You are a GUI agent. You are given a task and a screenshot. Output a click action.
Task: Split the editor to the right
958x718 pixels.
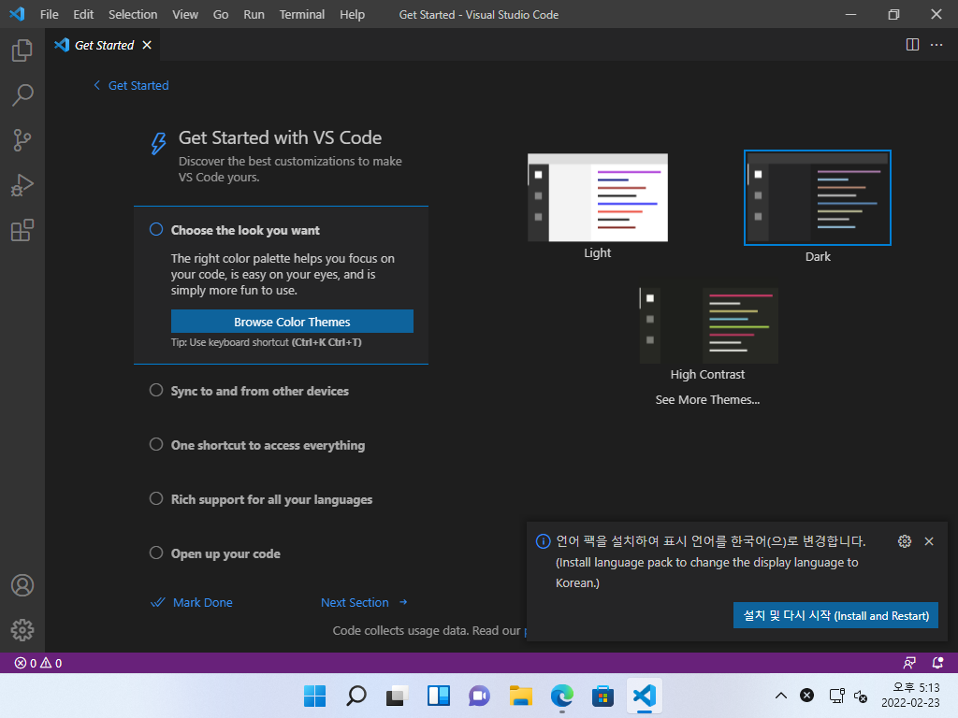tap(912, 45)
